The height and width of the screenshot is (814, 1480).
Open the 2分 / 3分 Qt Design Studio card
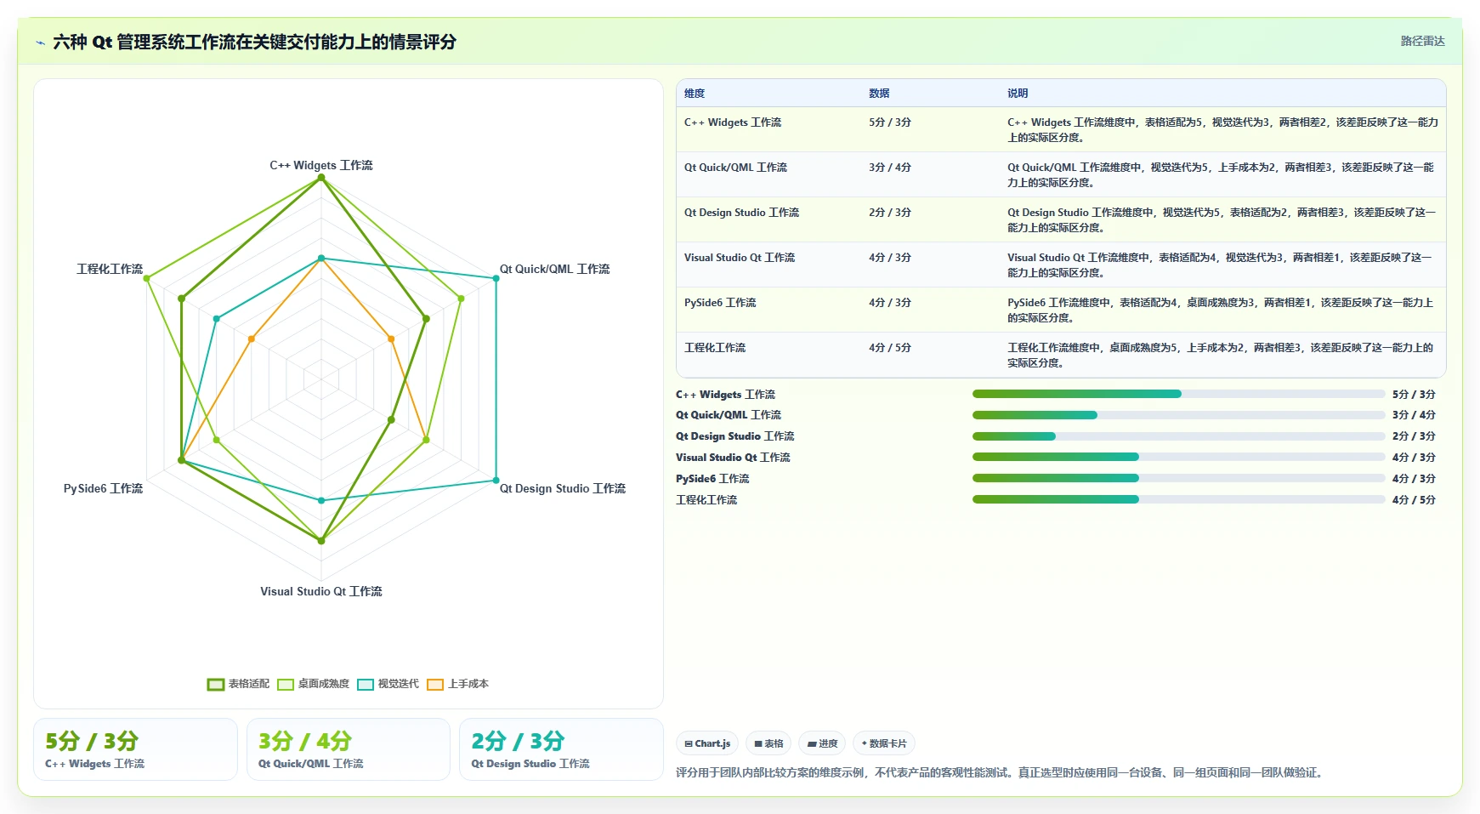561,749
